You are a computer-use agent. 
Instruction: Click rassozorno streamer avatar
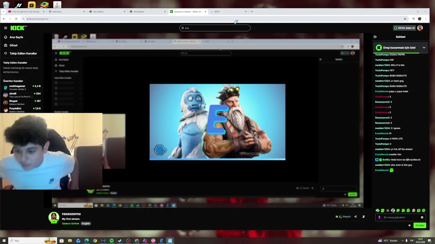[x=54, y=217]
